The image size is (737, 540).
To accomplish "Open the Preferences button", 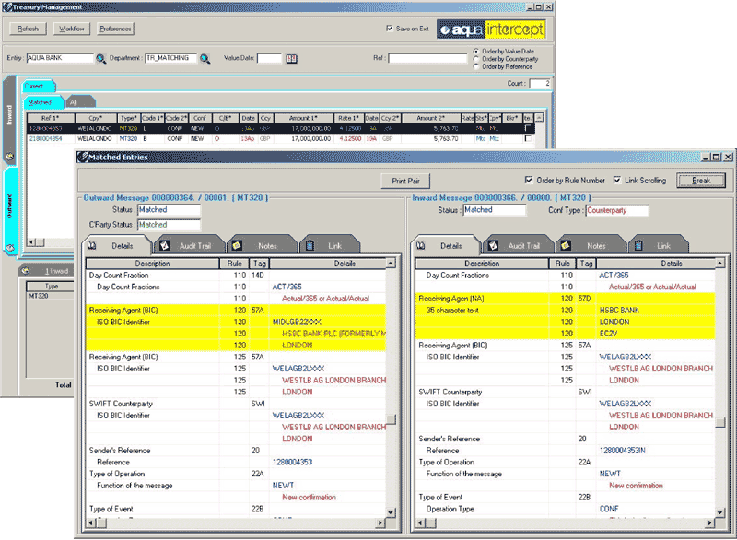I will pyautogui.click(x=115, y=29).
